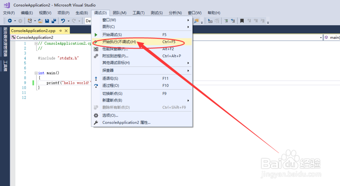Open the 生成(B) menu
Screen dimensions: 340x186
(x=82, y=13)
